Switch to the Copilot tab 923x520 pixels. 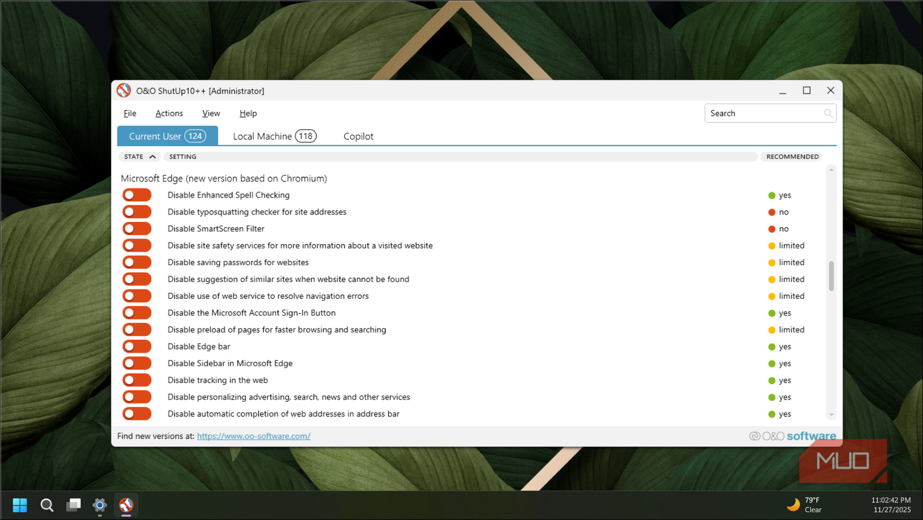point(359,136)
